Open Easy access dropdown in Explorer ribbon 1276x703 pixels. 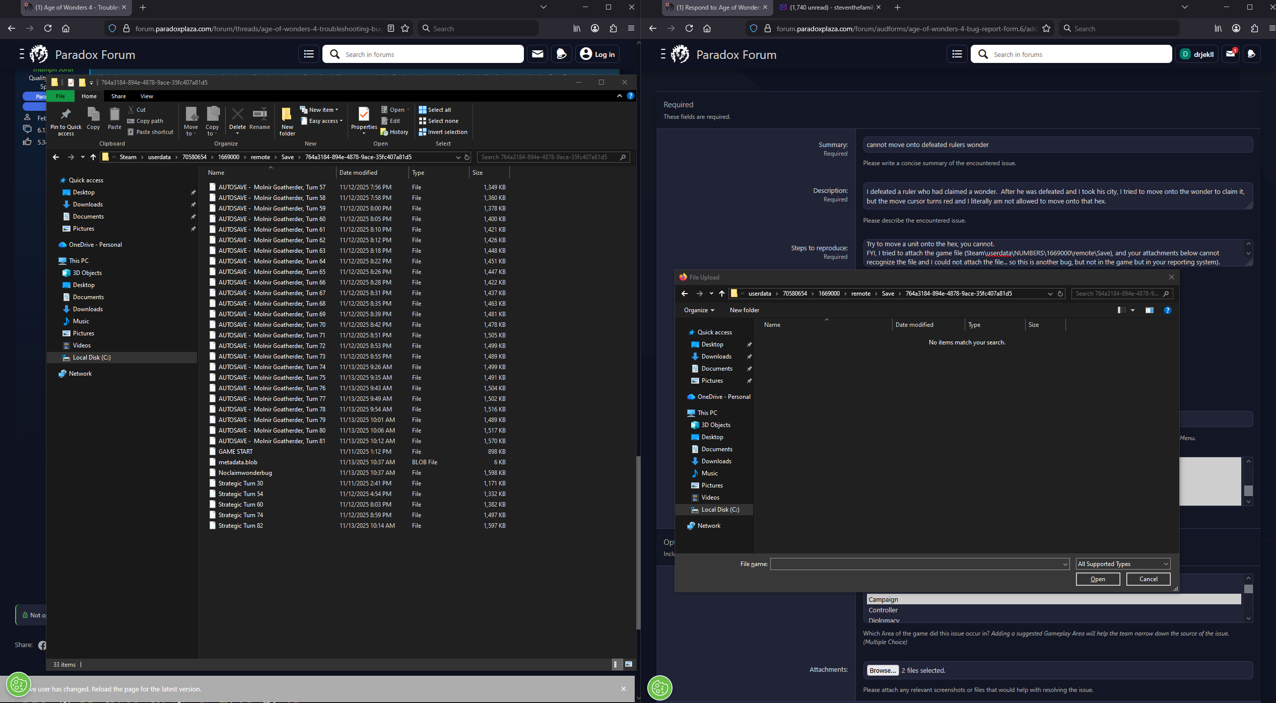322,121
